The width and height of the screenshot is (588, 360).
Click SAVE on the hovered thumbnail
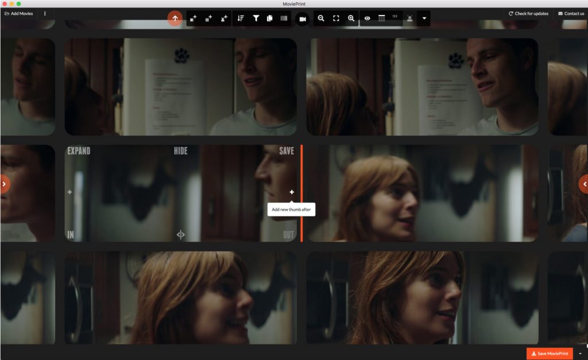click(287, 151)
